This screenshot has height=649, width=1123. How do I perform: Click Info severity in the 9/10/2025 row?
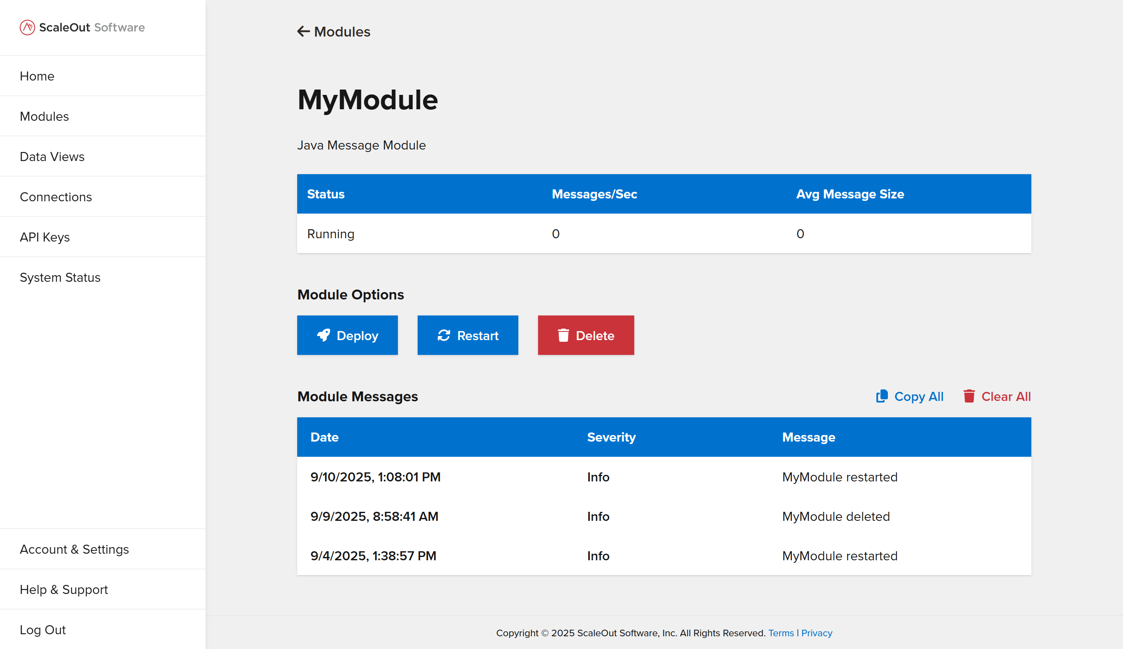[598, 477]
